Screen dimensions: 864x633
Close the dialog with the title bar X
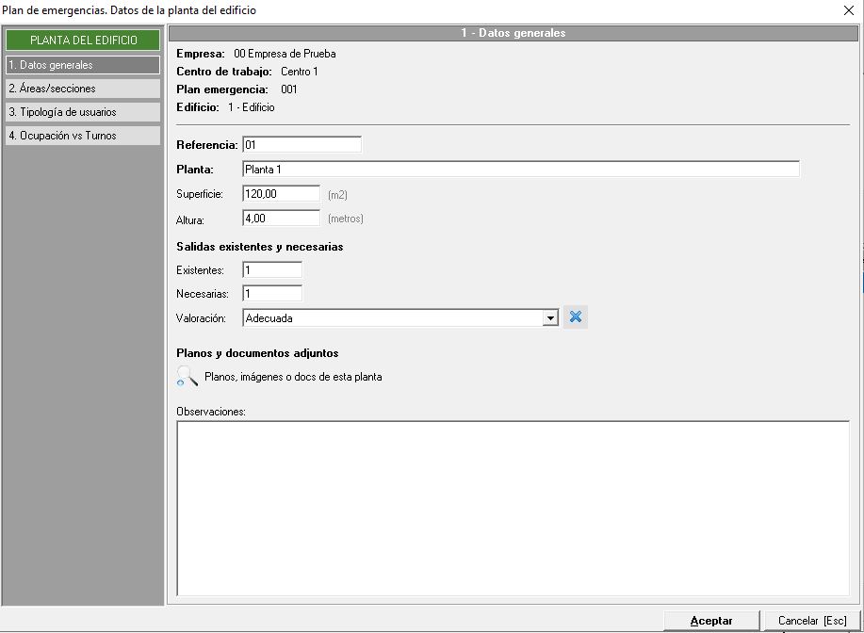(849, 10)
